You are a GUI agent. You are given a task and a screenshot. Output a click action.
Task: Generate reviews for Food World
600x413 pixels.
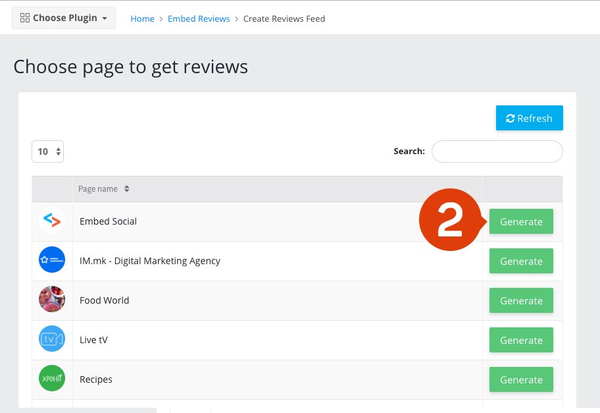(x=521, y=300)
